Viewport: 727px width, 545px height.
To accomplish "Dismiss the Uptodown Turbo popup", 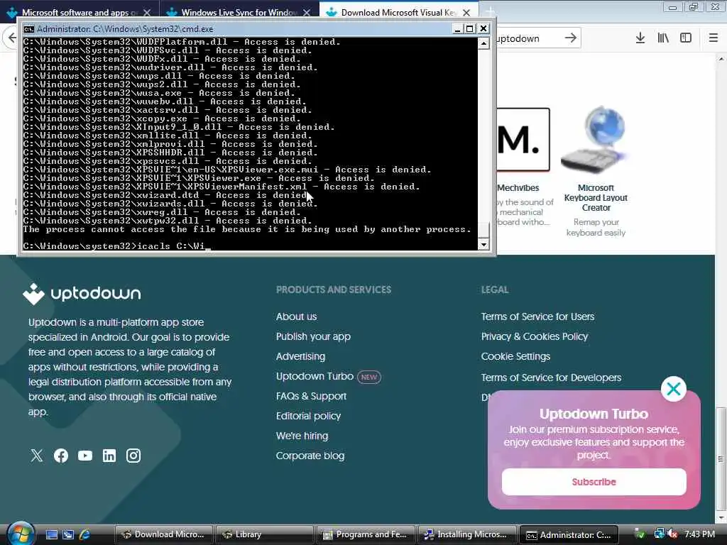I will 673,389.
